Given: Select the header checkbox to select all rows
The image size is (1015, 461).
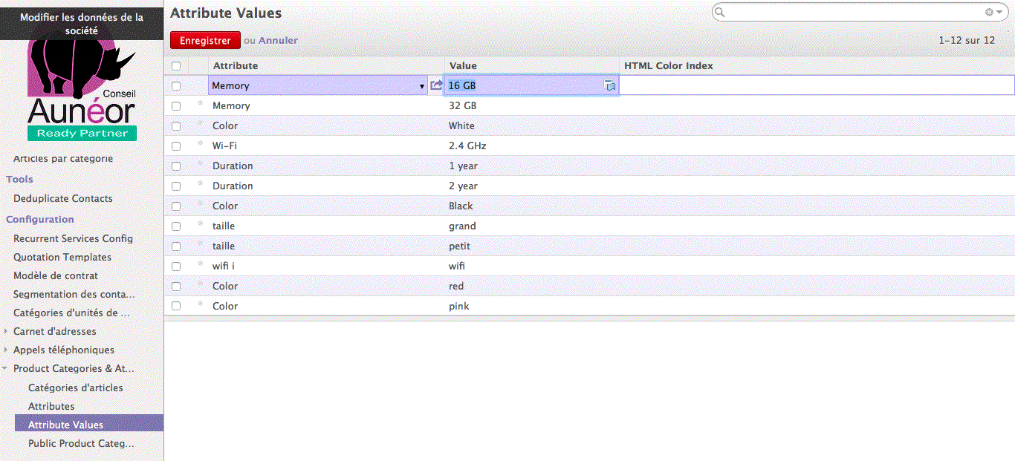Looking at the screenshot, I should (x=175, y=65).
